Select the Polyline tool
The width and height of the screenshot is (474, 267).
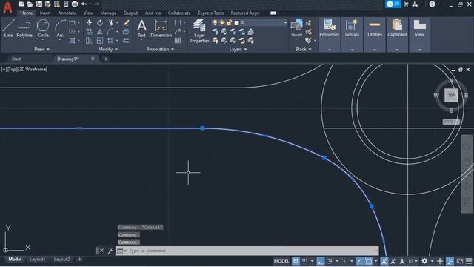(x=24, y=28)
